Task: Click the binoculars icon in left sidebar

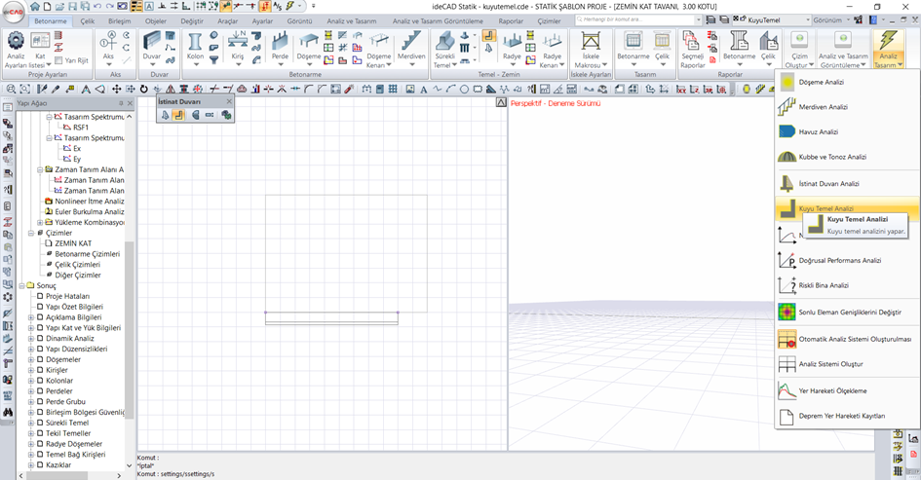Action: [8, 413]
